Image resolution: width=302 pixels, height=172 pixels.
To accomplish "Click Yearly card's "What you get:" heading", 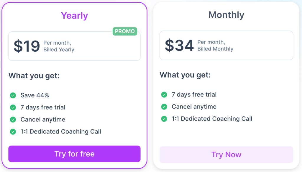I will point(34,76).
